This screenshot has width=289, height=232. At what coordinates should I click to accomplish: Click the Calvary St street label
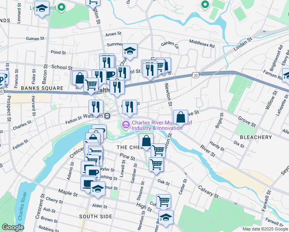tap(208, 192)
